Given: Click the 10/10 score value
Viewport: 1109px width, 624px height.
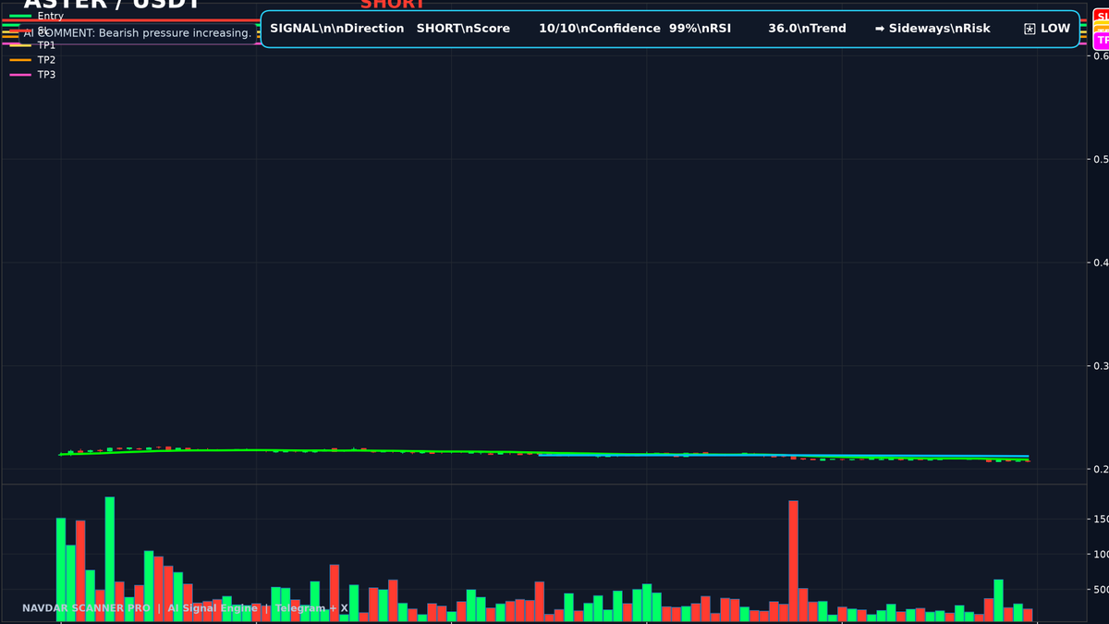Looking at the screenshot, I should click(x=557, y=29).
